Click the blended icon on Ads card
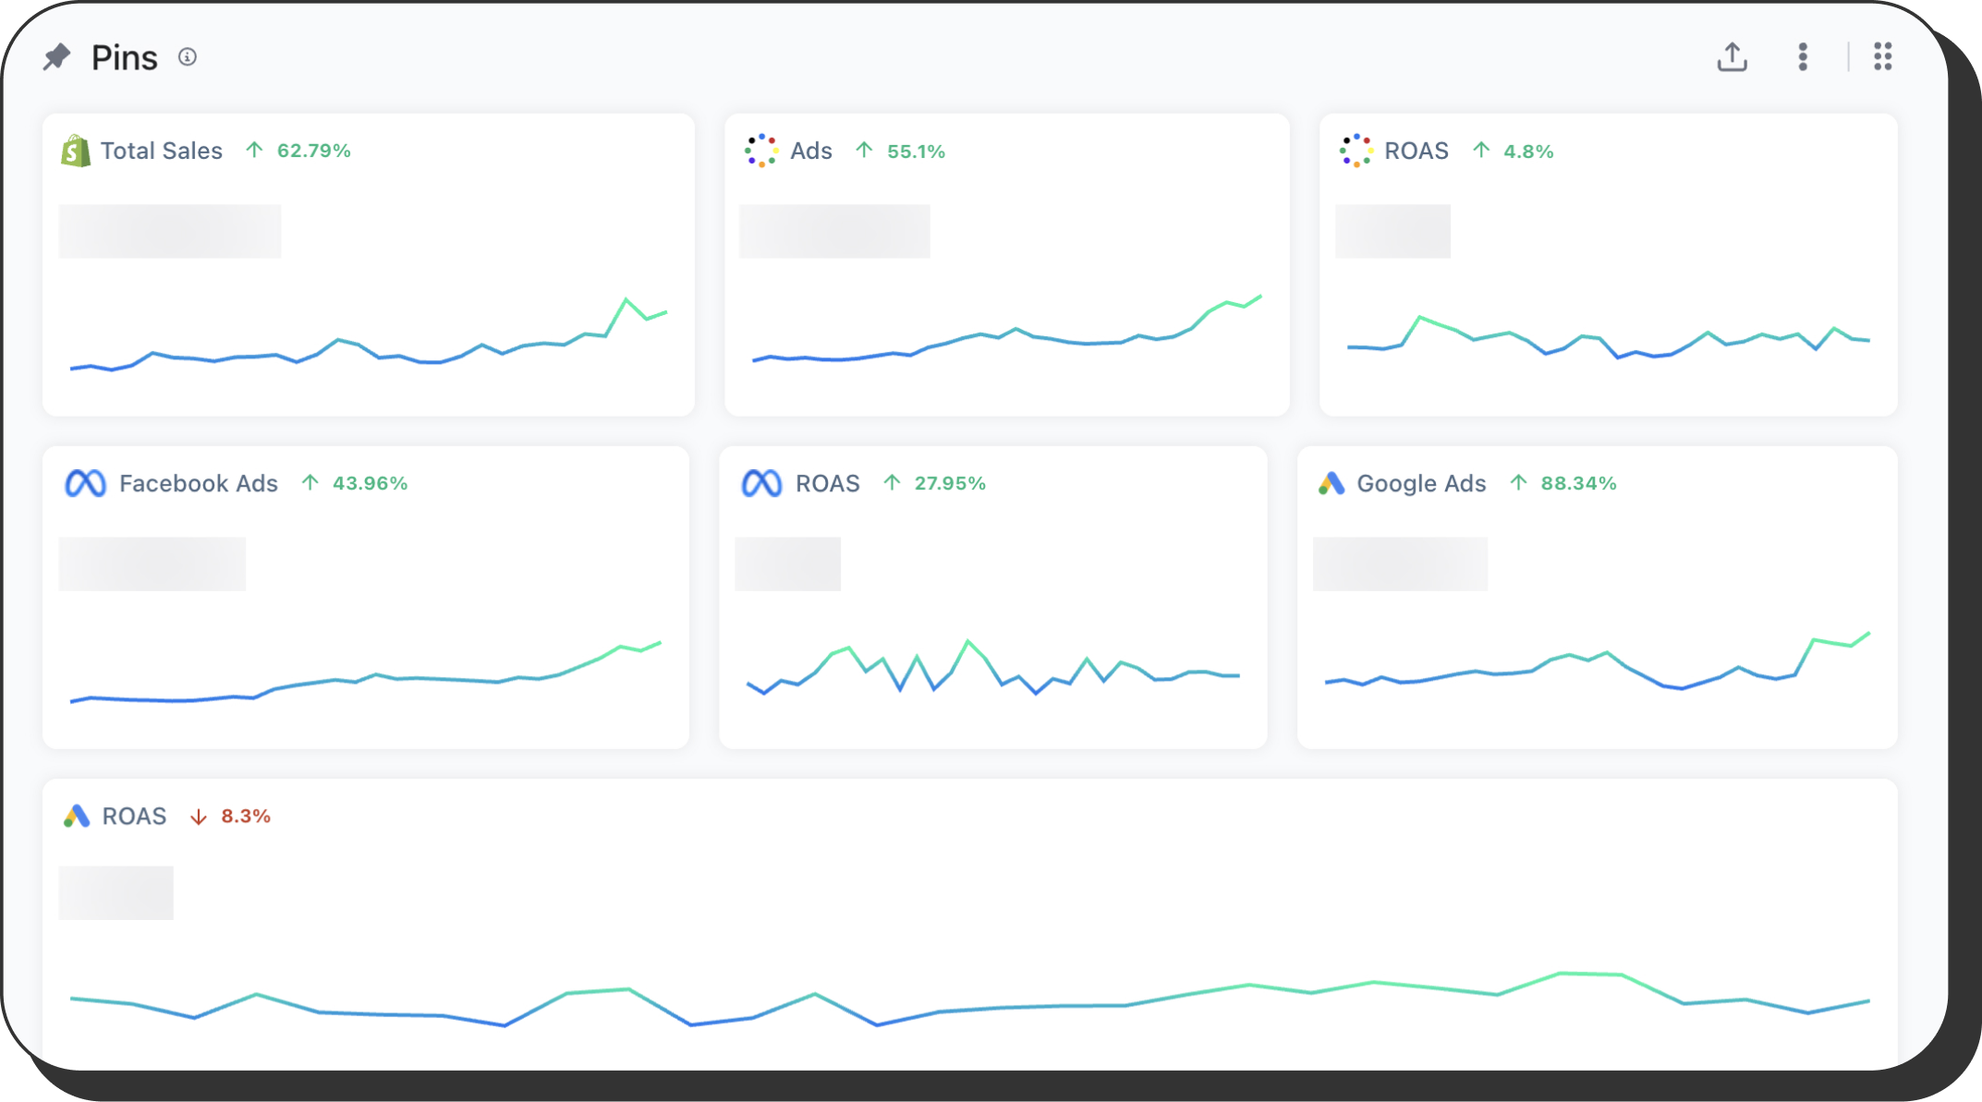The height and width of the screenshot is (1102, 1982). 760,151
